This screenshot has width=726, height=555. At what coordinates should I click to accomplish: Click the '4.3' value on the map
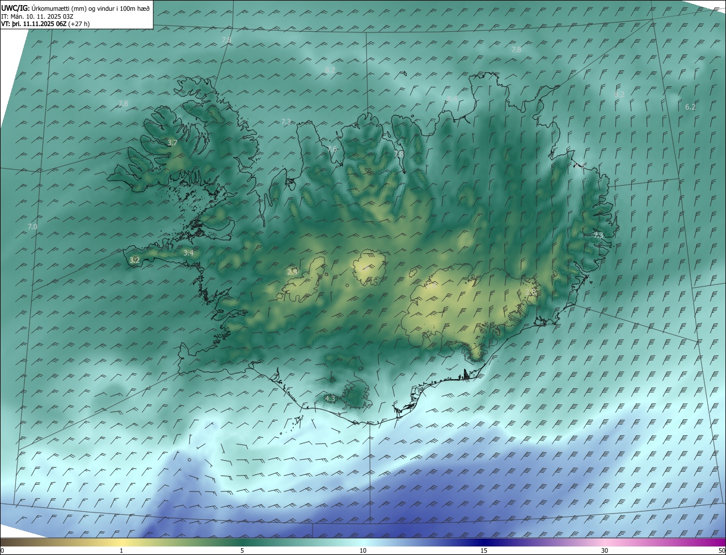click(x=330, y=398)
